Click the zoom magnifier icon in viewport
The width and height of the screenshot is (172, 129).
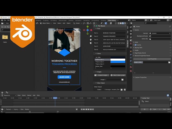pyautogui.click(x=91, y=36)
